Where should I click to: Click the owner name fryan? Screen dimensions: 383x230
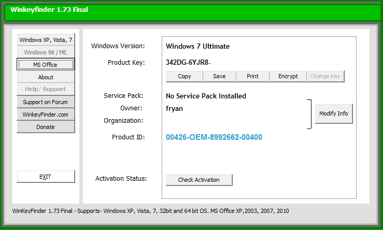click(x=174, y=108)
